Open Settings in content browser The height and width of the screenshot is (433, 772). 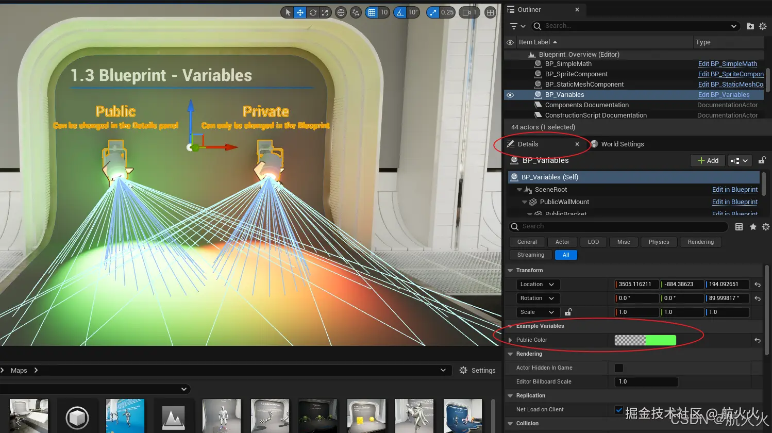click(477, 371)
